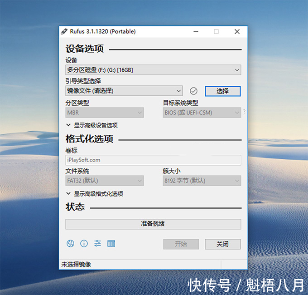
Task: Expand 显示高级设备选项
Action: pyautogui.click(x=92, y=125)
